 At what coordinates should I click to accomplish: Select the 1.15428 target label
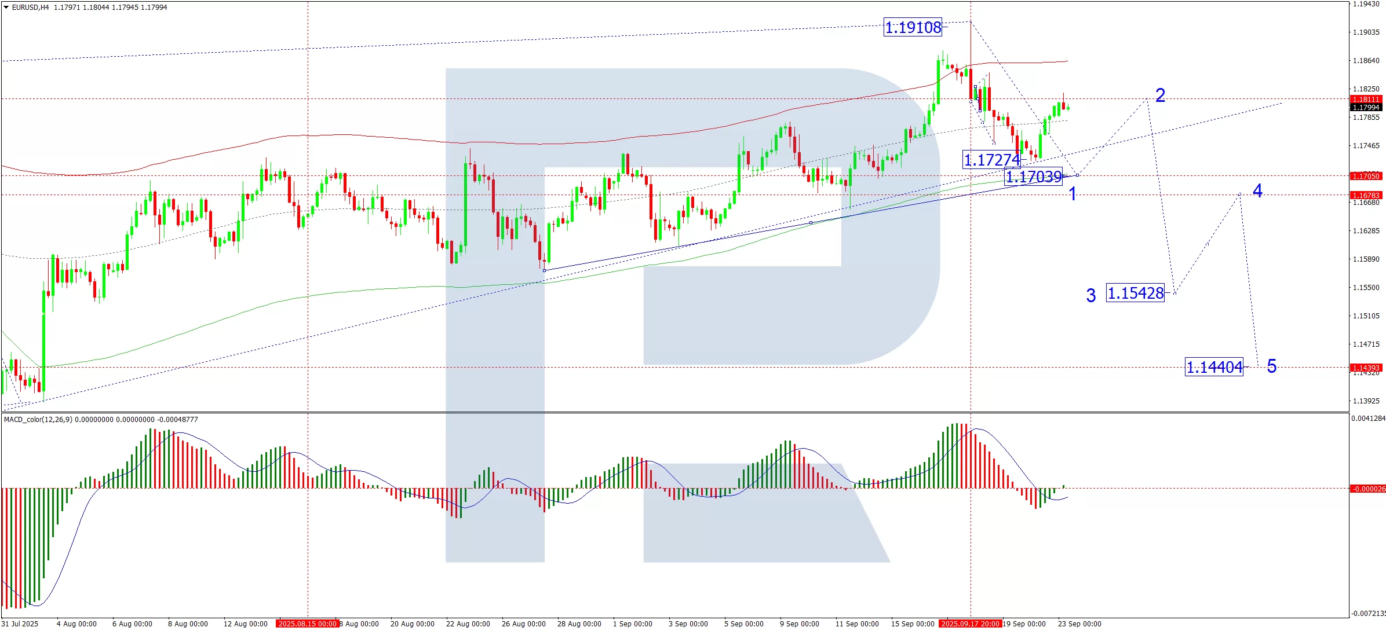tap(1135, 293)
